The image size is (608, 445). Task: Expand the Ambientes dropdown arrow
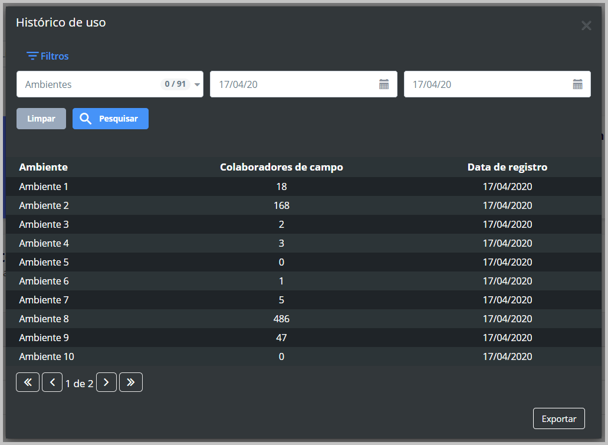coord(197,84)
